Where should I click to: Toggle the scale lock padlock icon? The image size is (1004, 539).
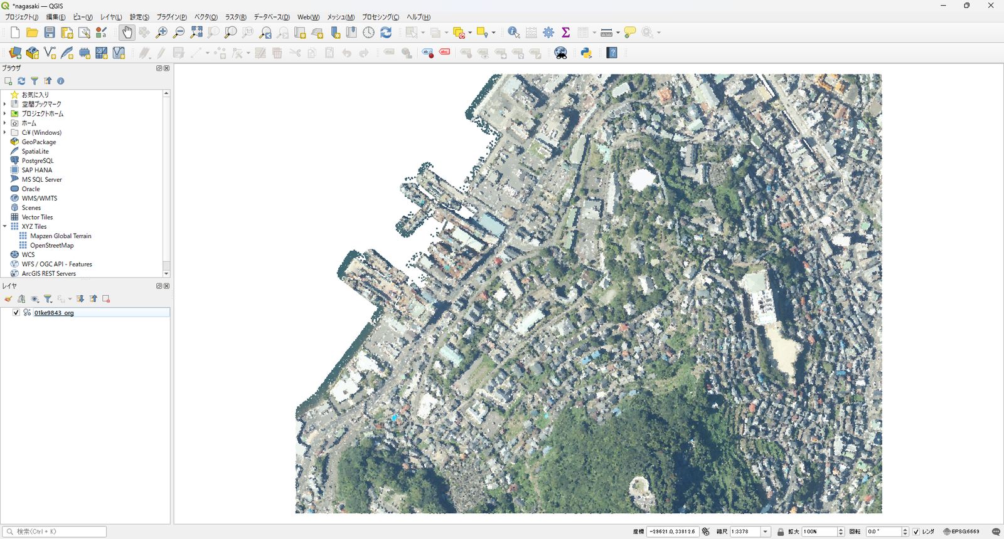(781, 531)
